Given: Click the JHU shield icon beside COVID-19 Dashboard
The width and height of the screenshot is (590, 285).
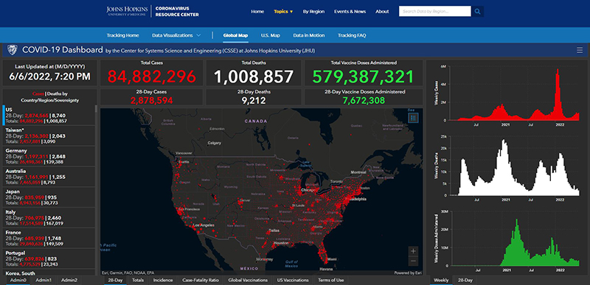Looking at the screenshot, I should pos(13,50).
